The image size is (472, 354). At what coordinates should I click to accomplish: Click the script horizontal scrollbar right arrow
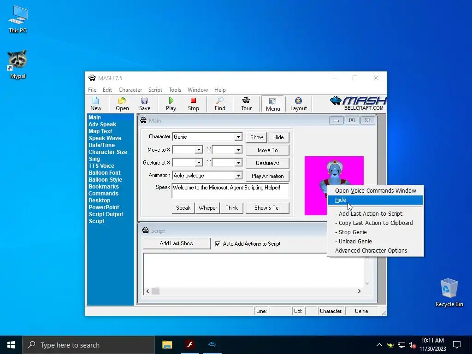[359, 291]
